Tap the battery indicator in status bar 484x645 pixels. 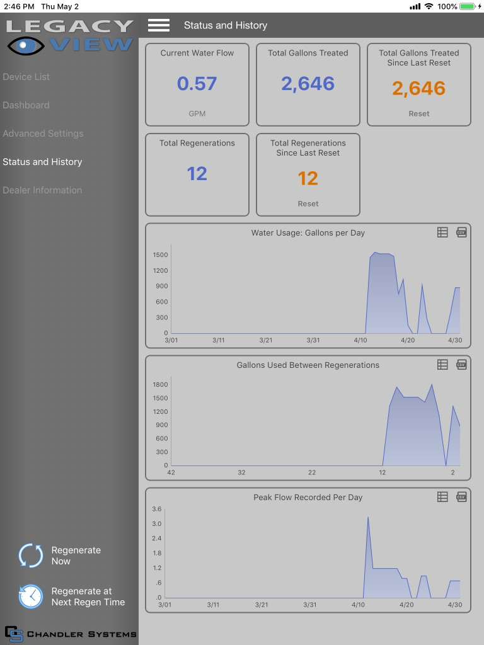tap(468, 6)
